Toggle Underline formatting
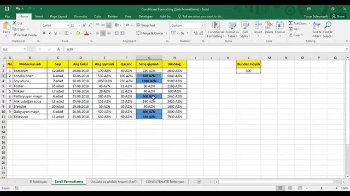Image resolution: width=350 pixels, height=196 pixels. [x=55, y=33]
